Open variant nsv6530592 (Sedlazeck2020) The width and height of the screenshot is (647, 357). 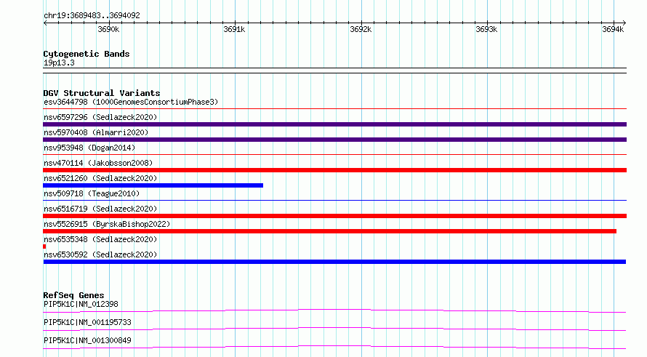[100, 254]
